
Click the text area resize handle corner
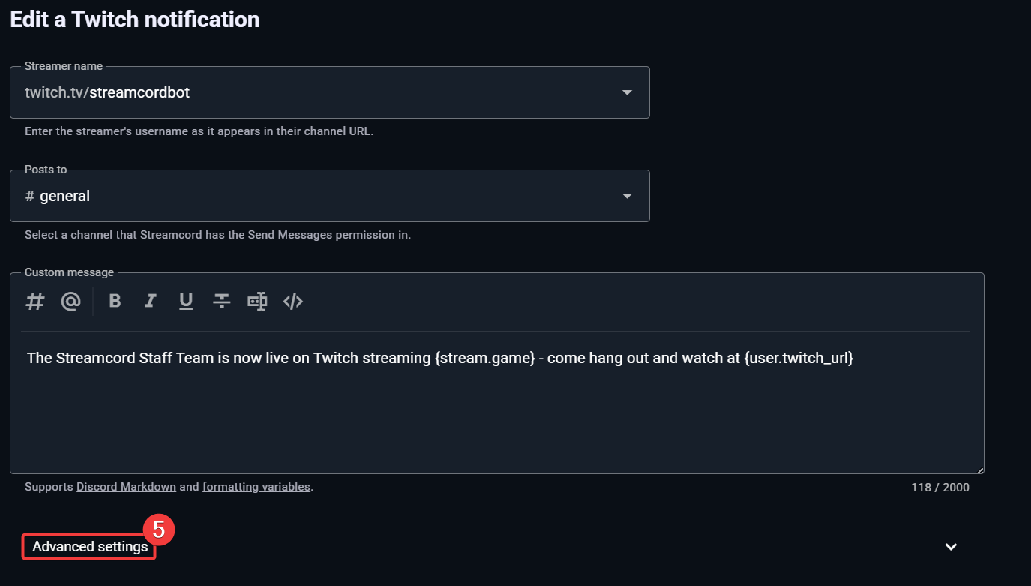point(979,469)
